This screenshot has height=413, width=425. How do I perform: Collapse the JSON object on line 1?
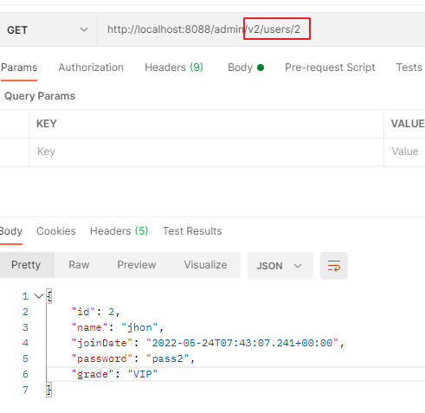click(39, 296)
